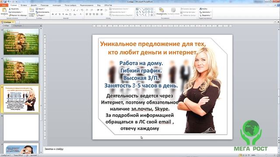The width and height of the screenshot is (280, 157).
Task: Close the Слайды document tab
Action: (13, 22)
